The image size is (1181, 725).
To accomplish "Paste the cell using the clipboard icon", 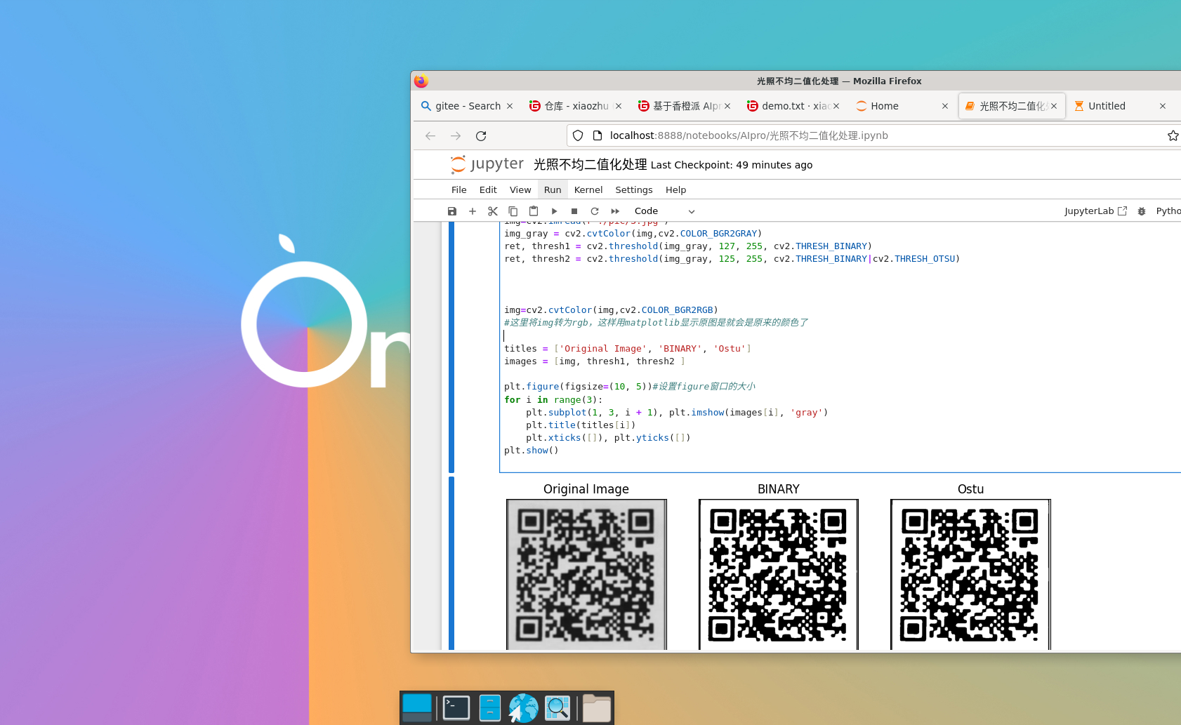I will (534, 211).
